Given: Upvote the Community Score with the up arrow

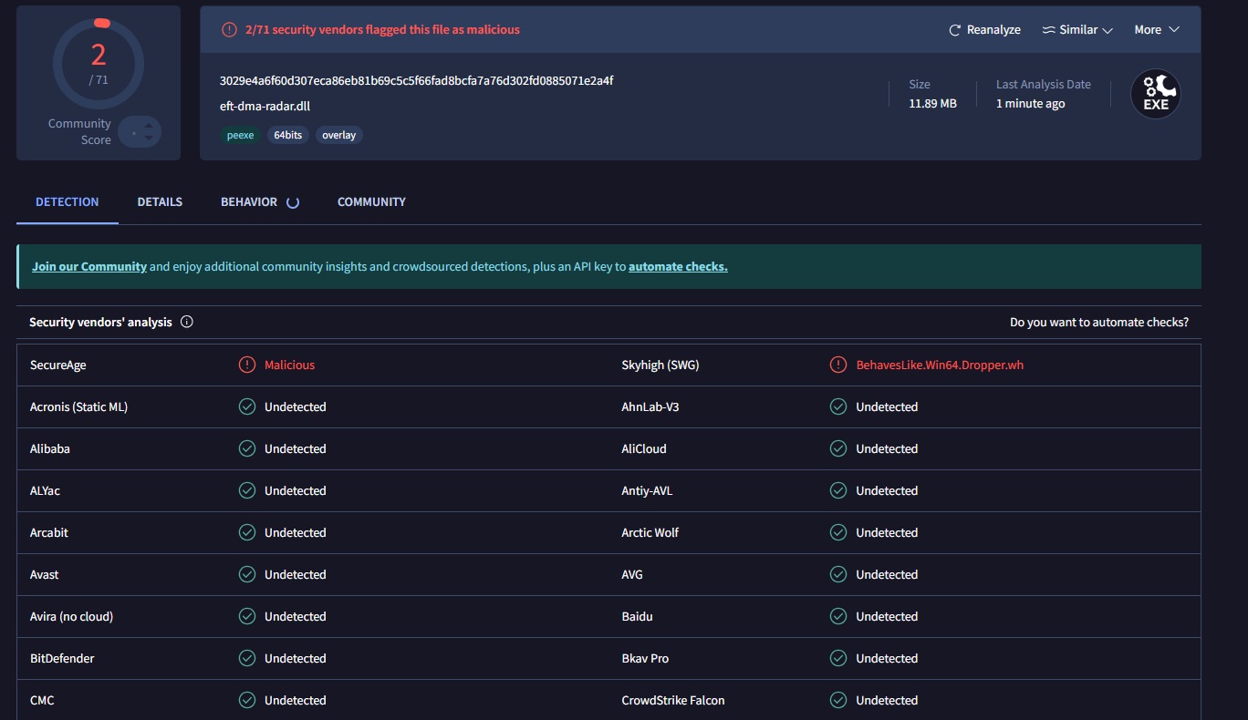Looking at the screenshot, I should point(148,126).
